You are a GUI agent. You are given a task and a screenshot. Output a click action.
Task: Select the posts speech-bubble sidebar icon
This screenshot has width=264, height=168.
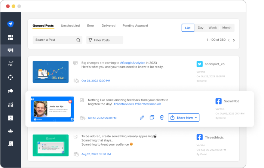[10, 50]
